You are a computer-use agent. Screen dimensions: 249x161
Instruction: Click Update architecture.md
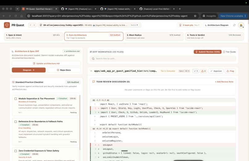[46, 63]
